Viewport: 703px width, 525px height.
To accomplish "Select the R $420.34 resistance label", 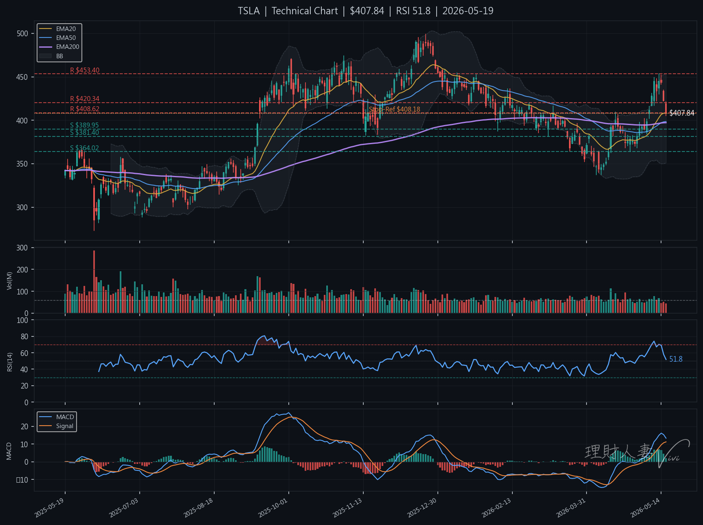I will click(85, 99).
